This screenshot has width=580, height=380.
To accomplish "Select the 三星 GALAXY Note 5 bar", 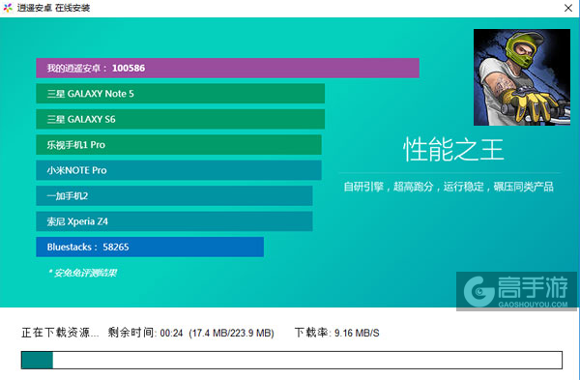I will pos(180,94).
